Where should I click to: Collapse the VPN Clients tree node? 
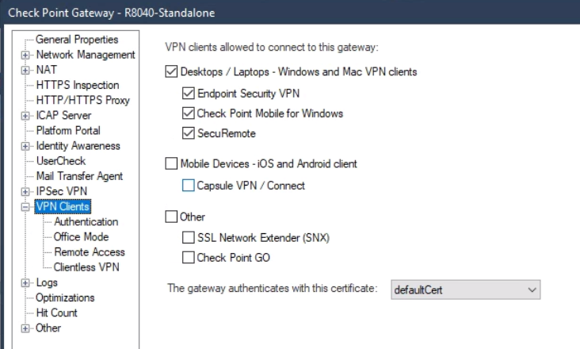(25, 207)
